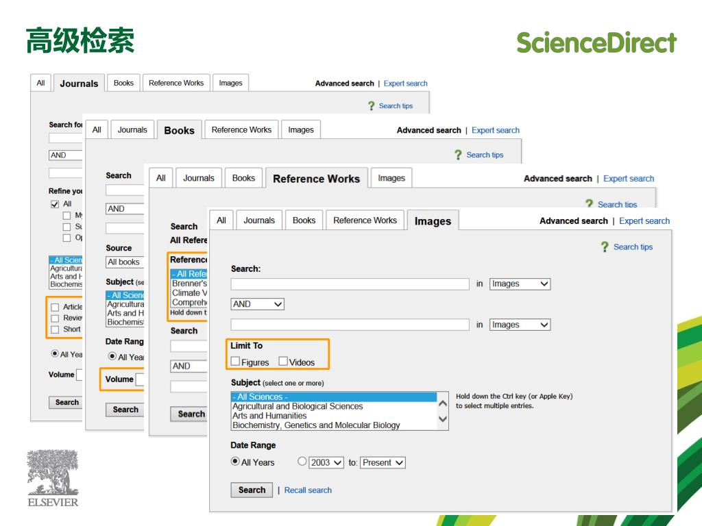The image size is (702, 526).
Task: Enable the Videos checkbox under Limit To
Action: [x=283, y=361]
